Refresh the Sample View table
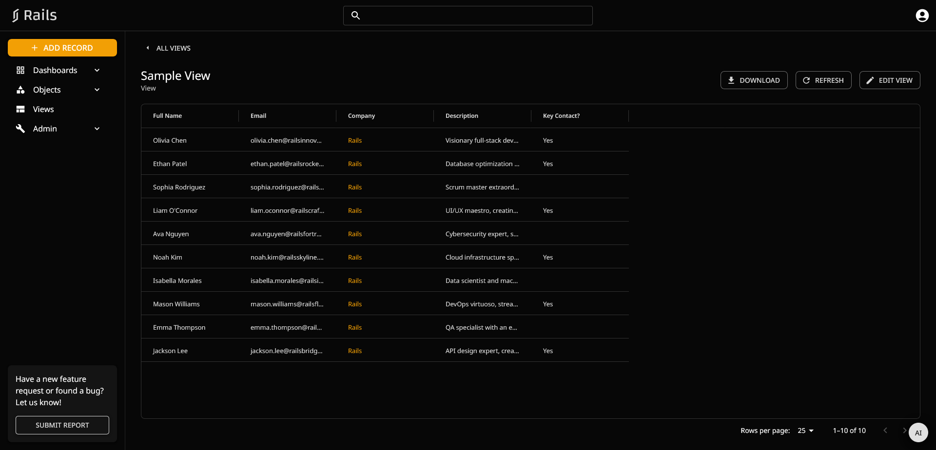The height and width of the screenshot is (450, 936). coord(823,80)
